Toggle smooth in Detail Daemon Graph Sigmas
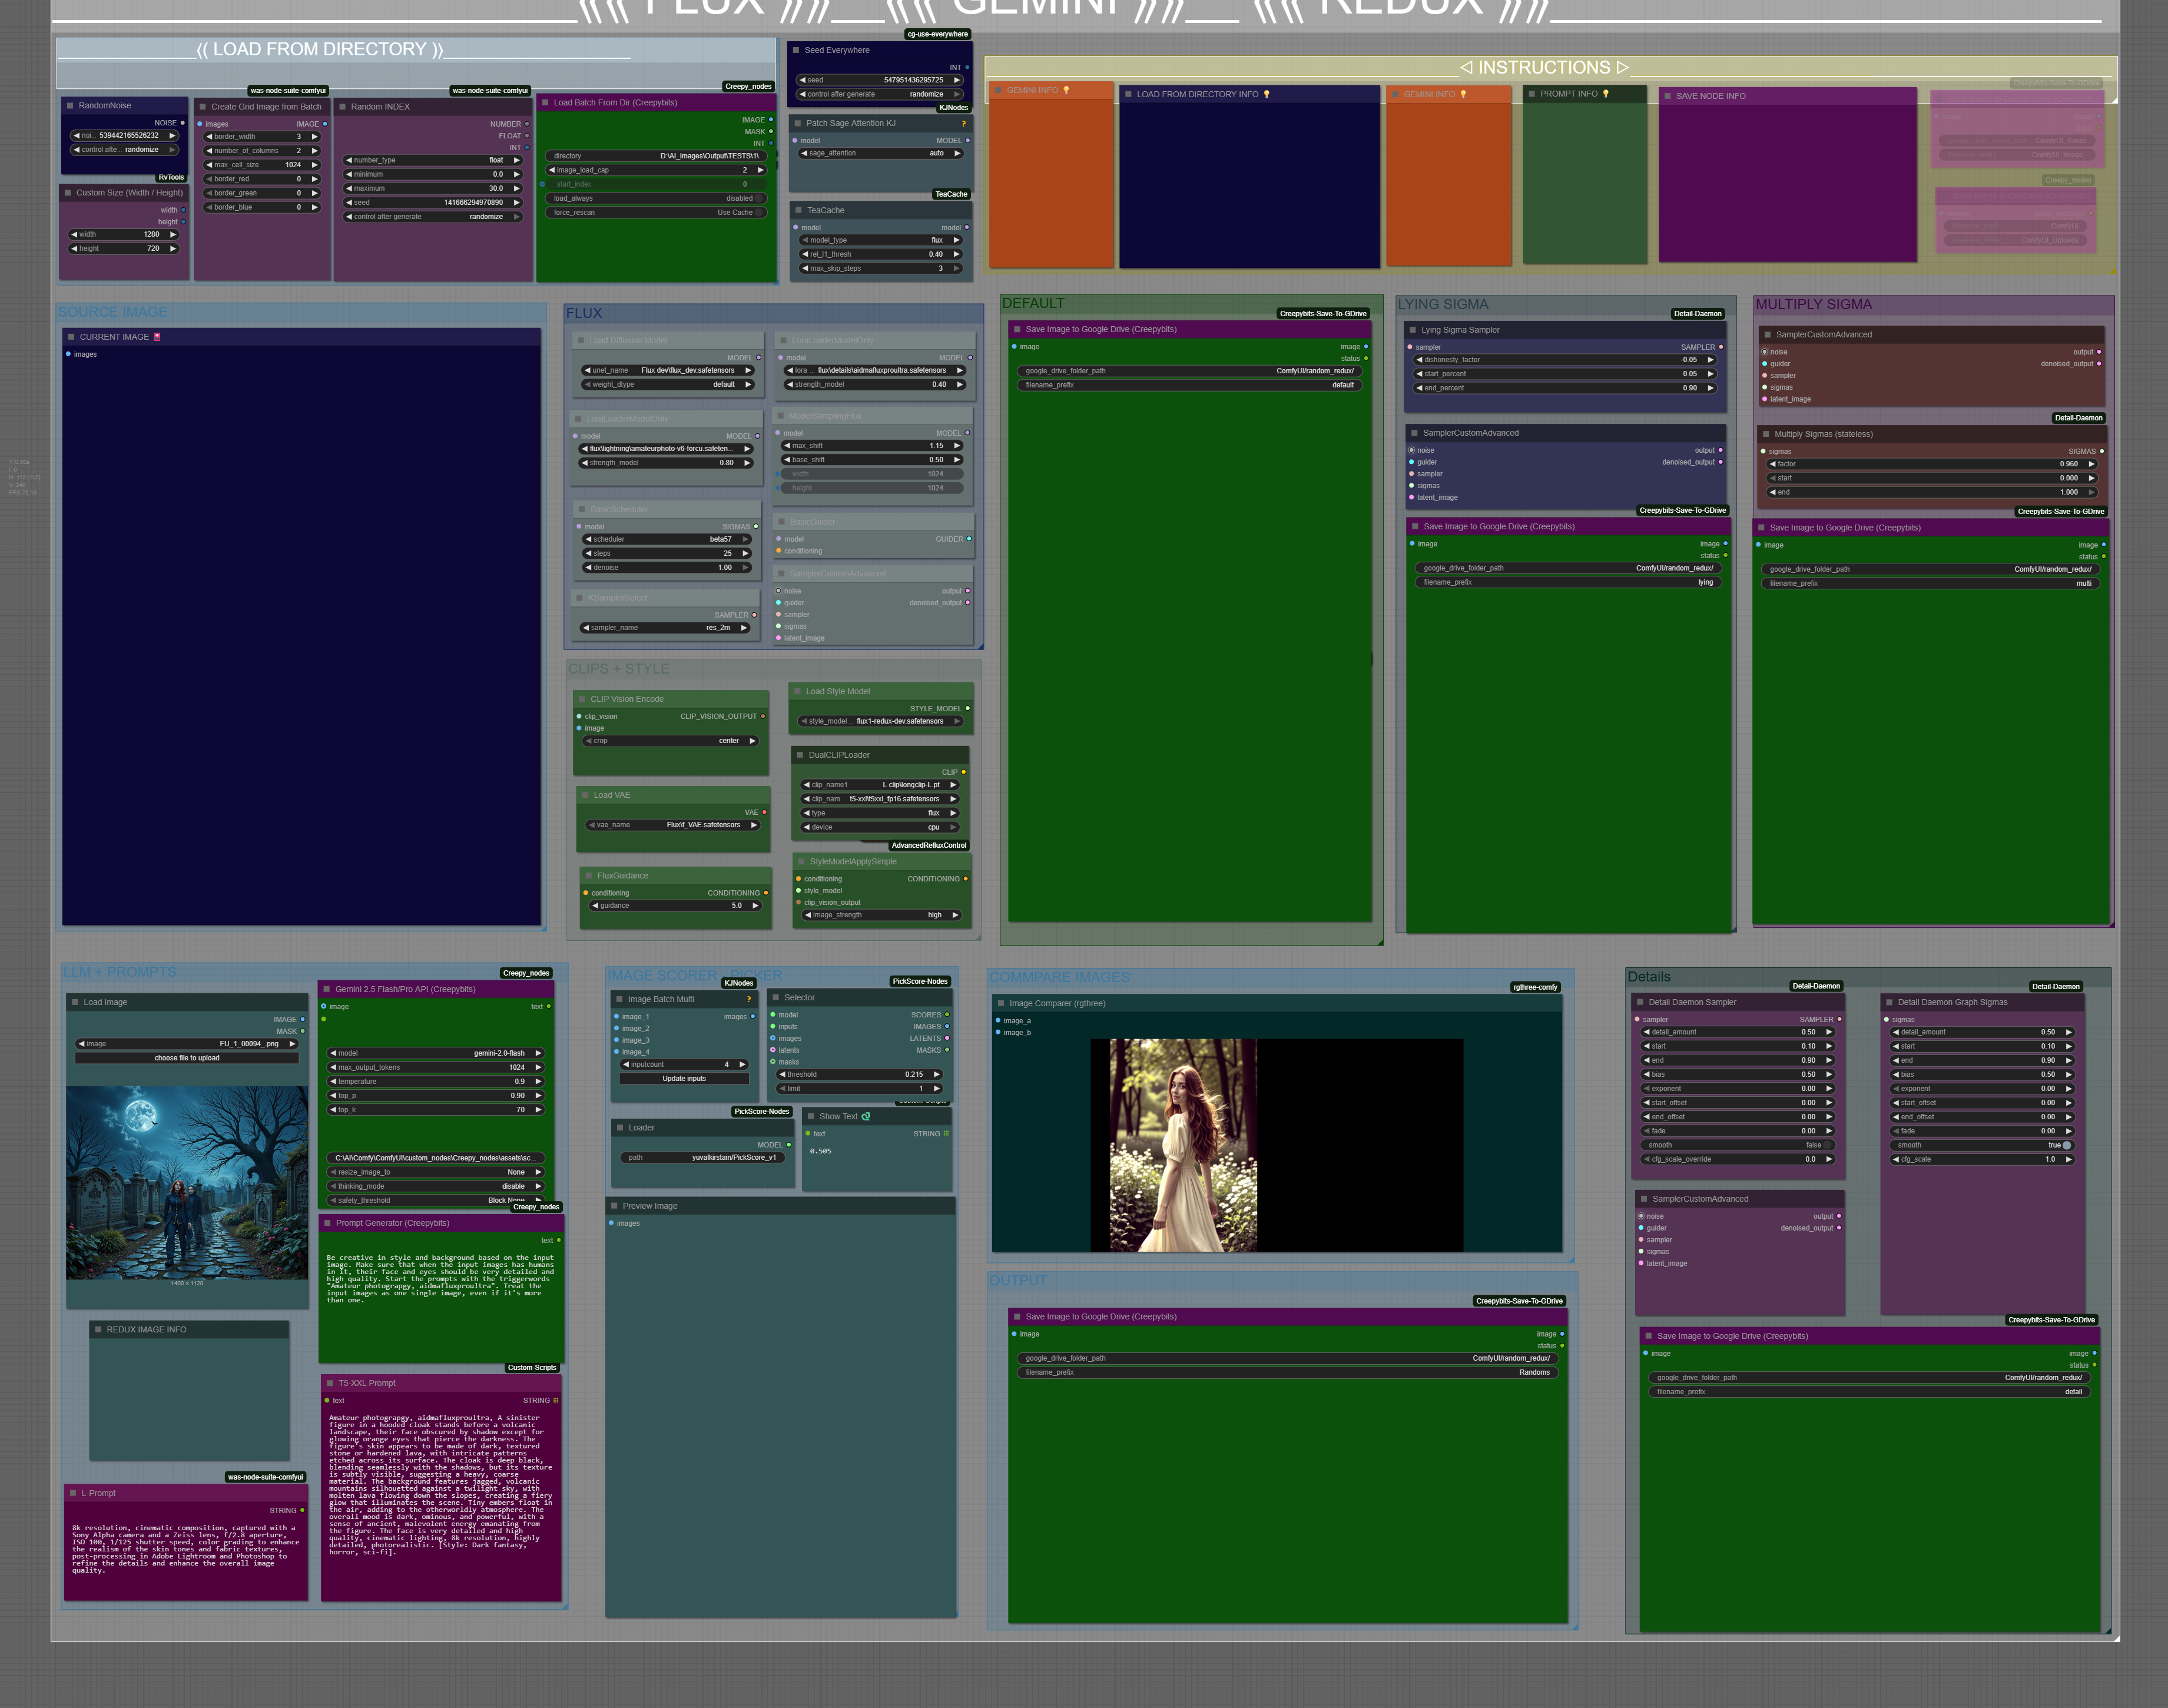The width and height of the screenshot is (2168, 1708). coord(2066,1145)
